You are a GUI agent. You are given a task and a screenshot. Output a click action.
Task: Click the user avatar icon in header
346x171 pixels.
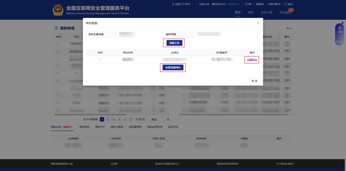click(x=246, y=4)
